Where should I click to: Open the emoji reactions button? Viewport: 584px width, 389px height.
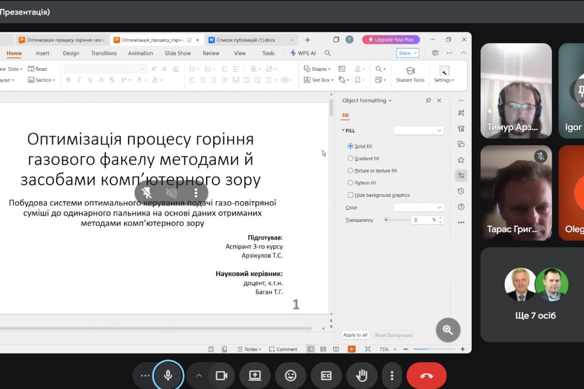click(291, 376)
